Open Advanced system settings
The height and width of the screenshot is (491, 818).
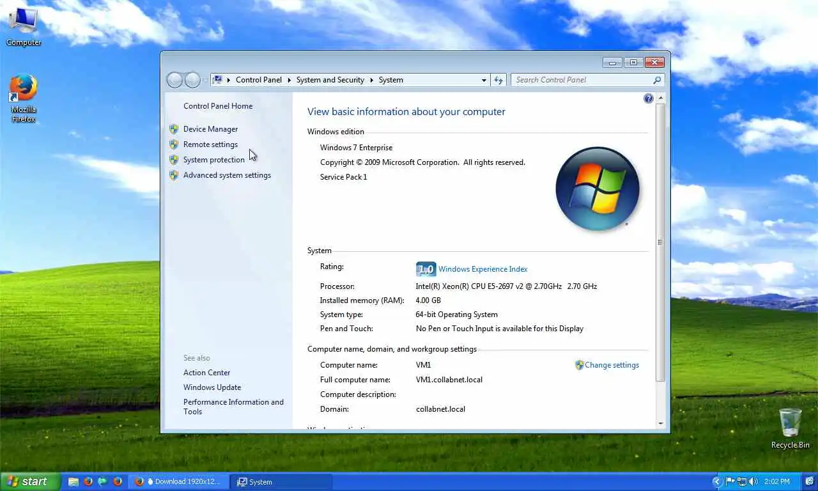point(227,175)
